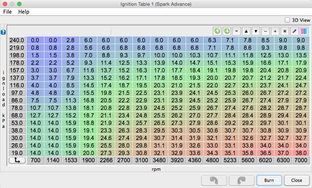Click the asterisk multiply toolbar button
The height and width of the screenshot is (188, 312).
(x=285, y=31)
